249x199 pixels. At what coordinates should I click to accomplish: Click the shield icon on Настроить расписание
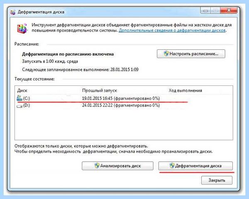(x=166, y=53)
